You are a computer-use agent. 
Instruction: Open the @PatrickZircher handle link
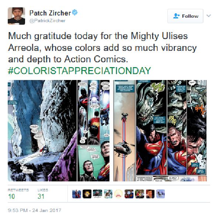[x=47, y=21]
